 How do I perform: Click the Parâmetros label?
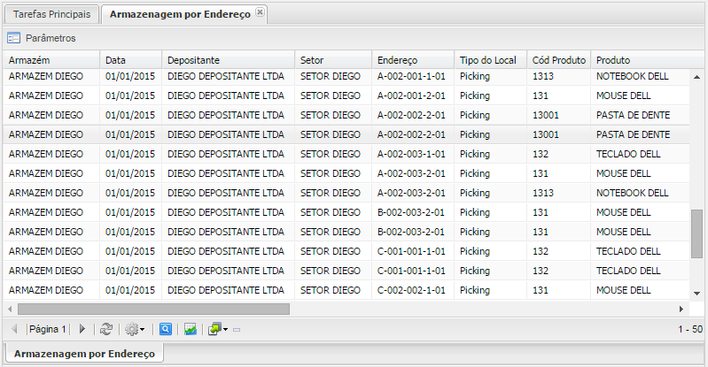[51, 38]
